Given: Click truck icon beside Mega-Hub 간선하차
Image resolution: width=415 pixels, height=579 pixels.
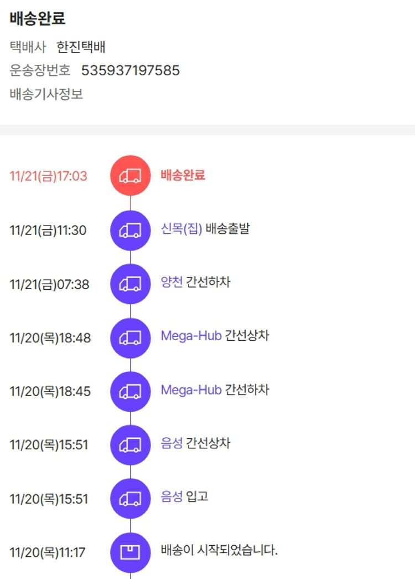Looking at the screenshot, I should [x=130, y=391].
